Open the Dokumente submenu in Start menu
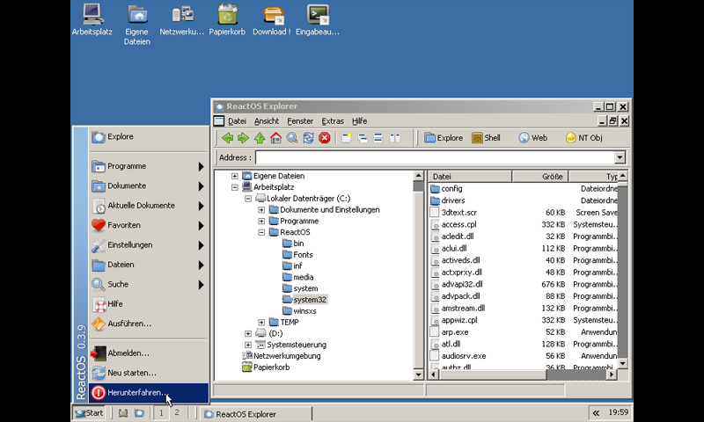This screenshot has height=422, width=704. click(149, 186)
